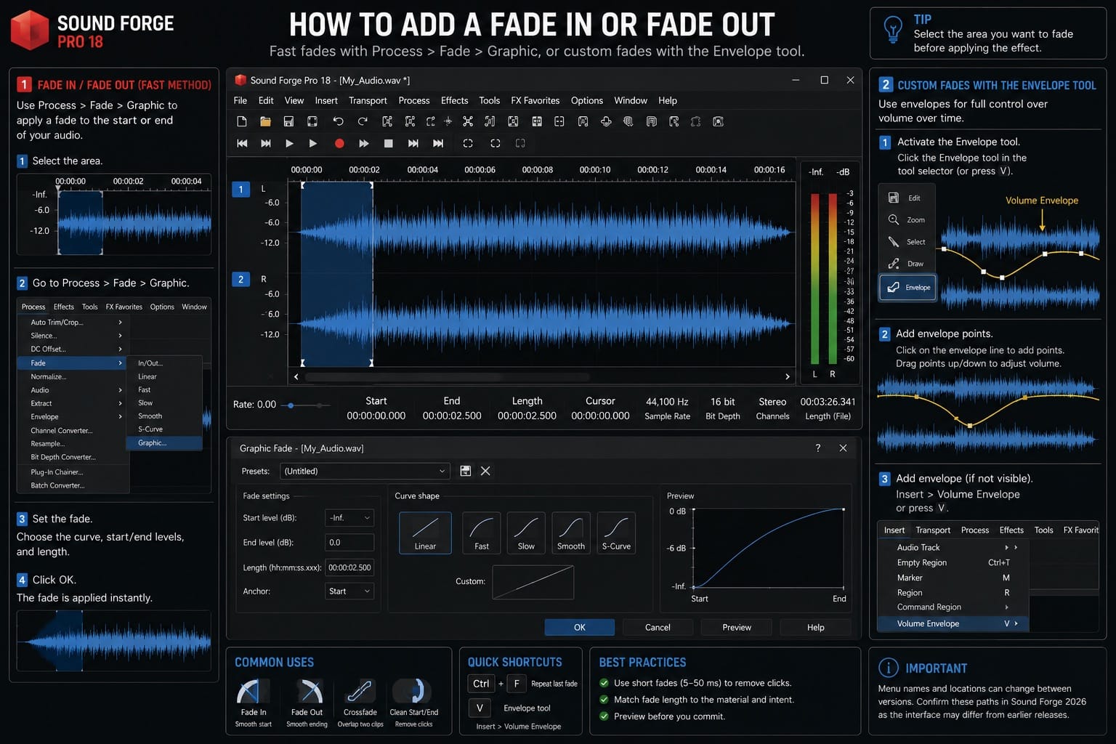Click OK in the Graphic Fade dialog
Image resolution: width=1116 pixels, height=744 pixels.
[580, 627]
